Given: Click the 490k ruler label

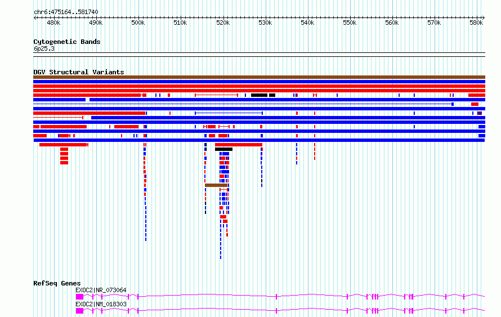Looking at the screenshot, I should tap(96, 23).
